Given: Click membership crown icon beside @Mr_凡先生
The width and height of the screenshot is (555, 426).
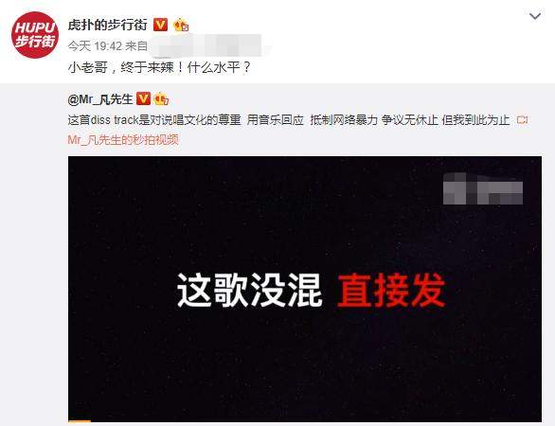Looking at the screenshot, I should pyautogui.click(x=161, y=99).
